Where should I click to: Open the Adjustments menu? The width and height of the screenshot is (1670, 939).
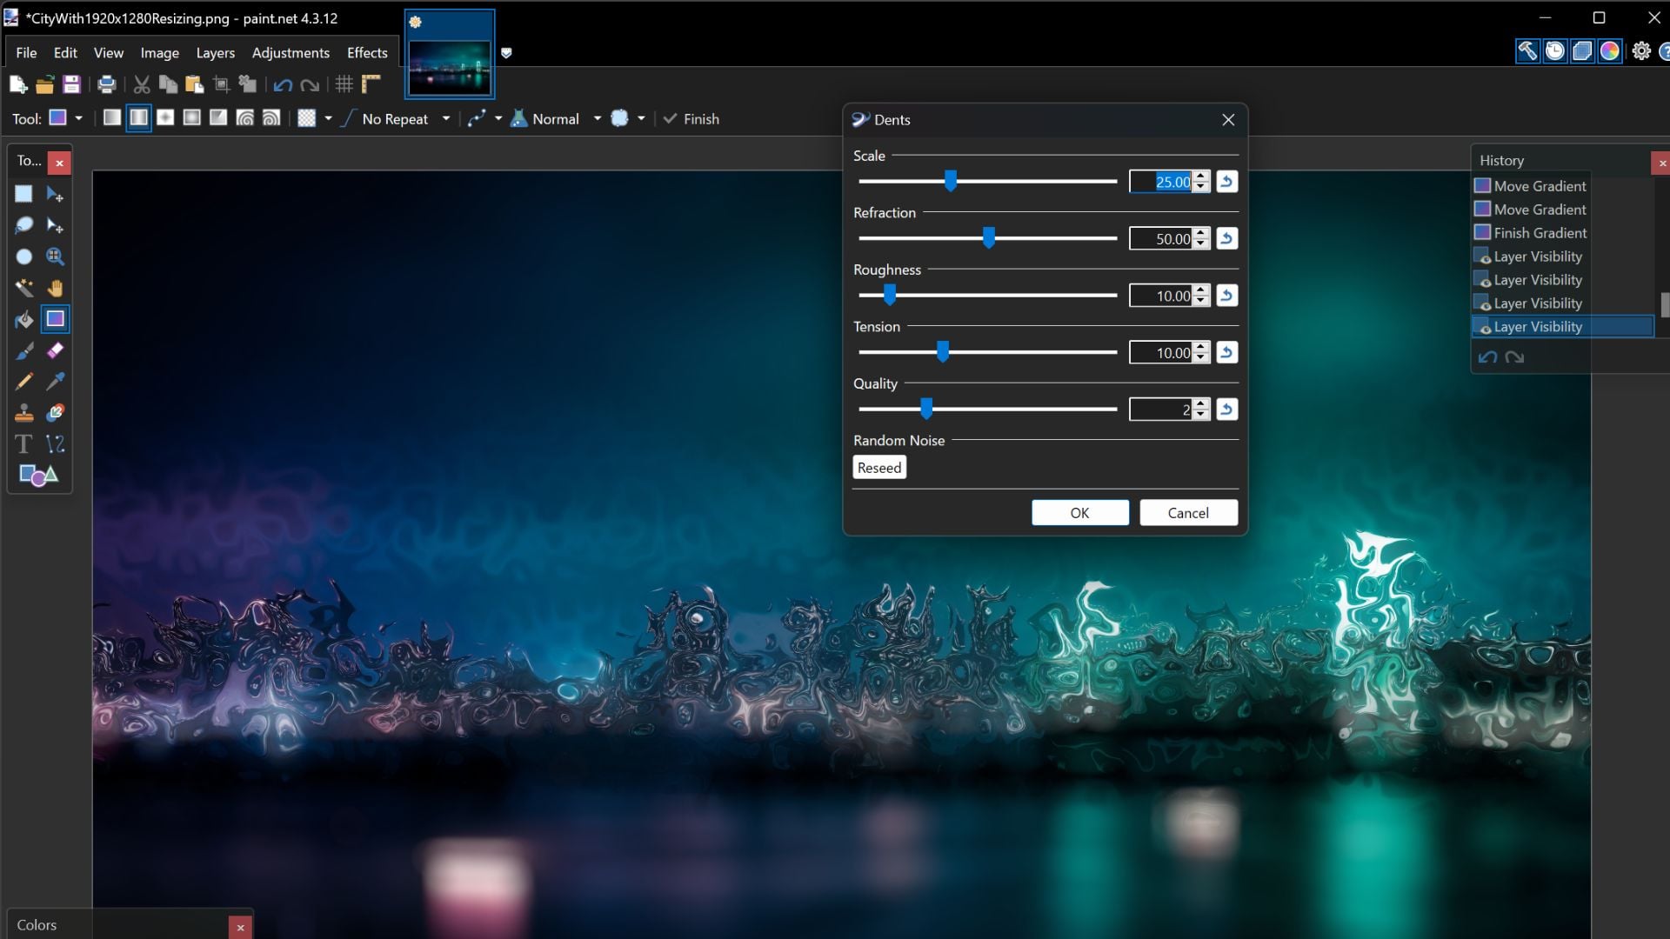coord(291,53)
